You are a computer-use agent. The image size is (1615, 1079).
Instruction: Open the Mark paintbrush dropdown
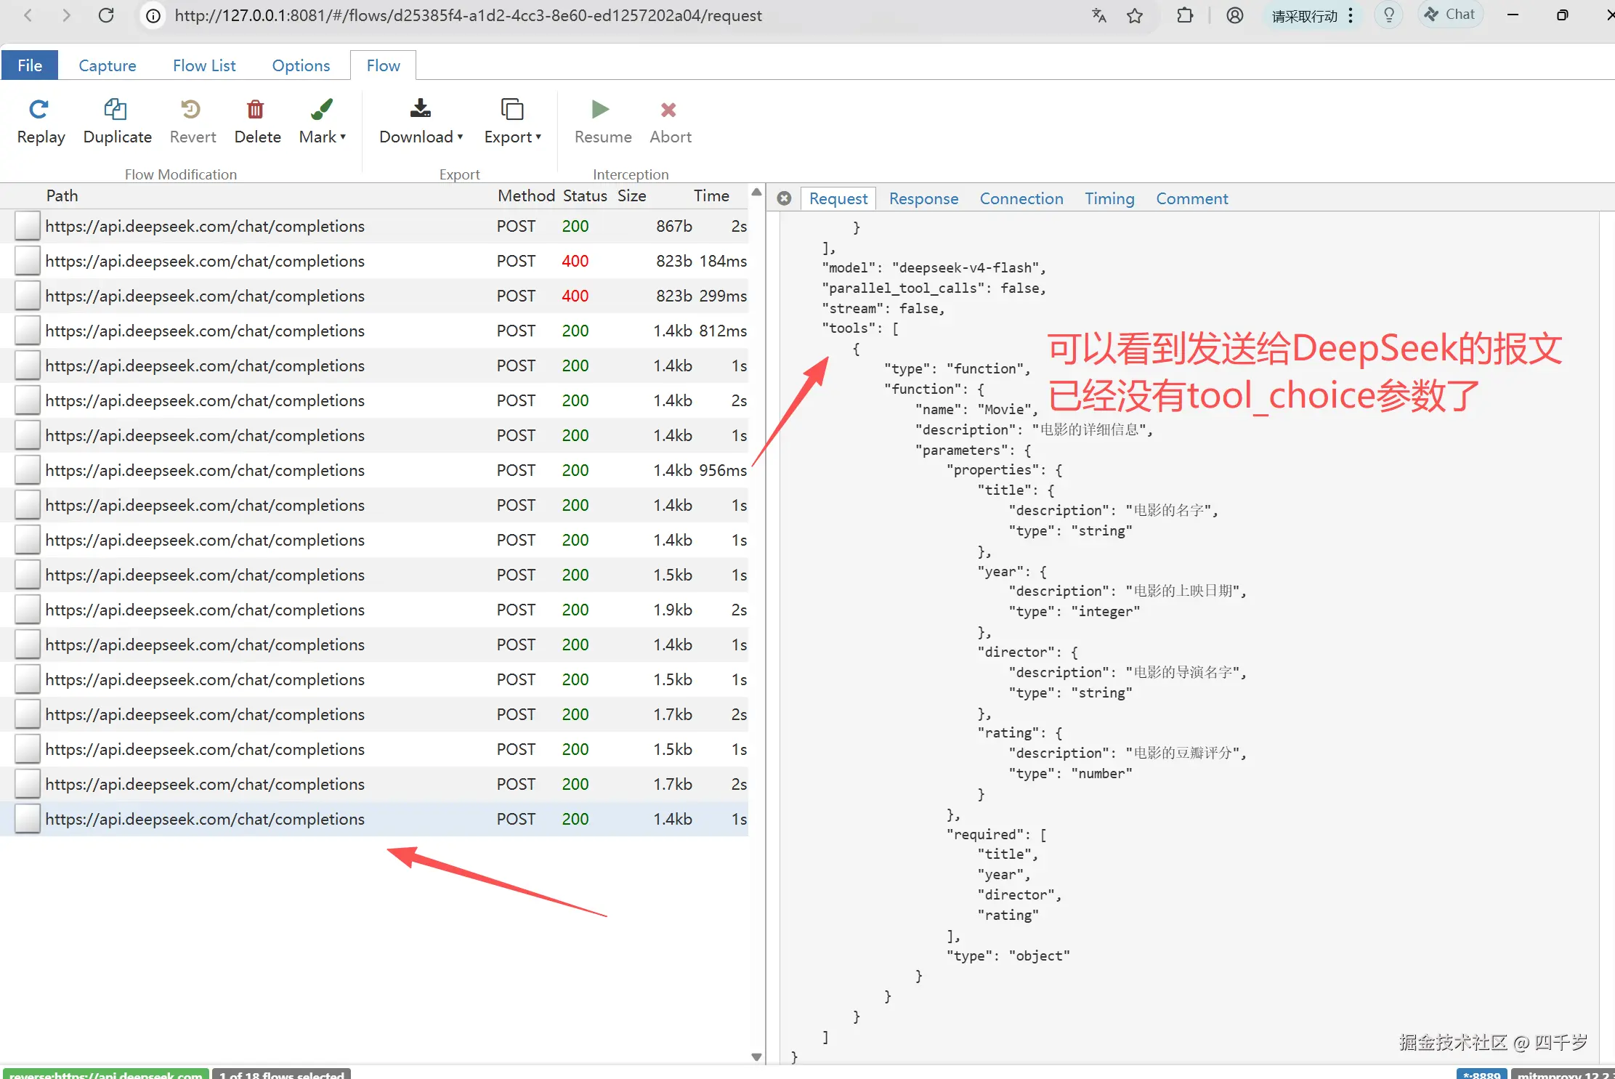tap(322, 122)
